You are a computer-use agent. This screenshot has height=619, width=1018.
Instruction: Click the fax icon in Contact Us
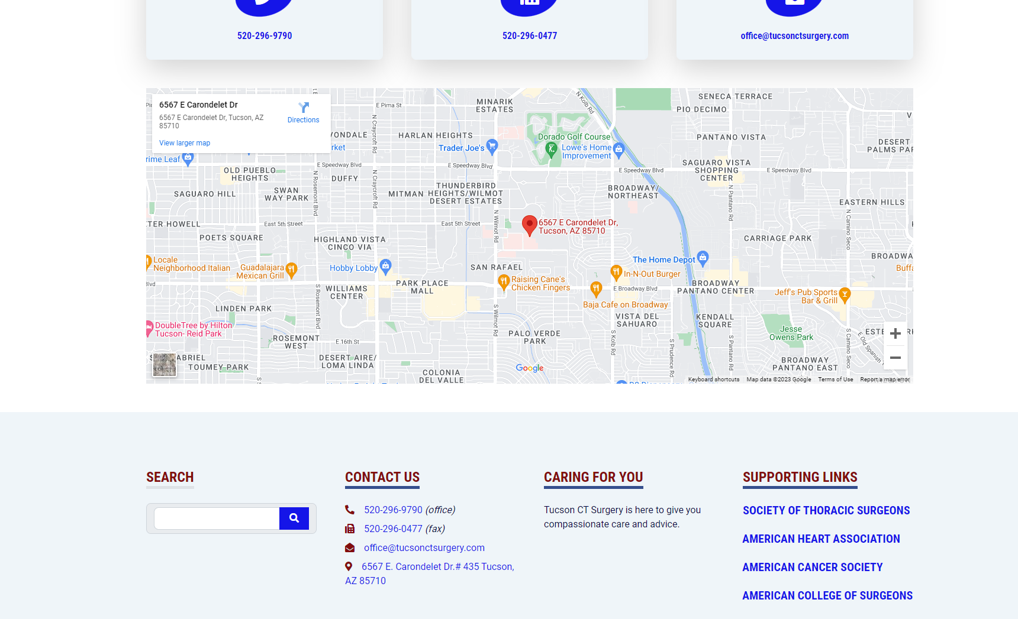click(350, 529)
